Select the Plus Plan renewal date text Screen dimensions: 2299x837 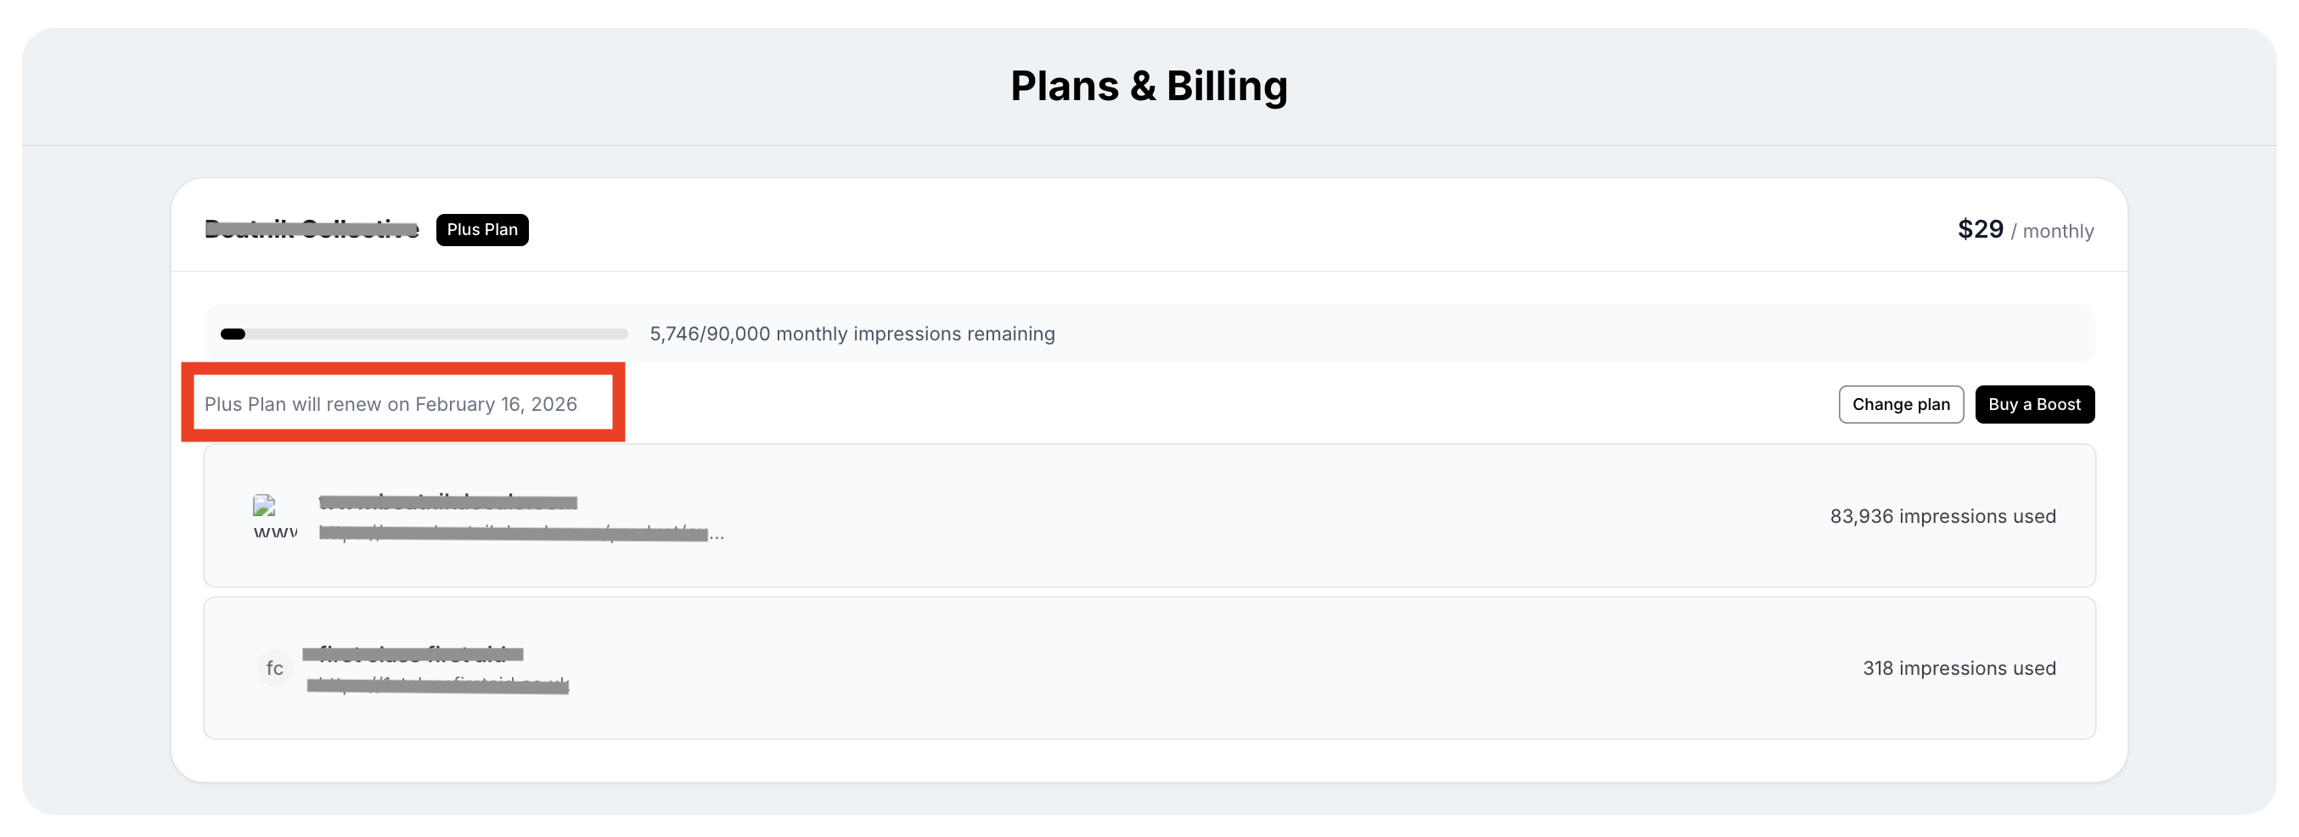[391, 404]
